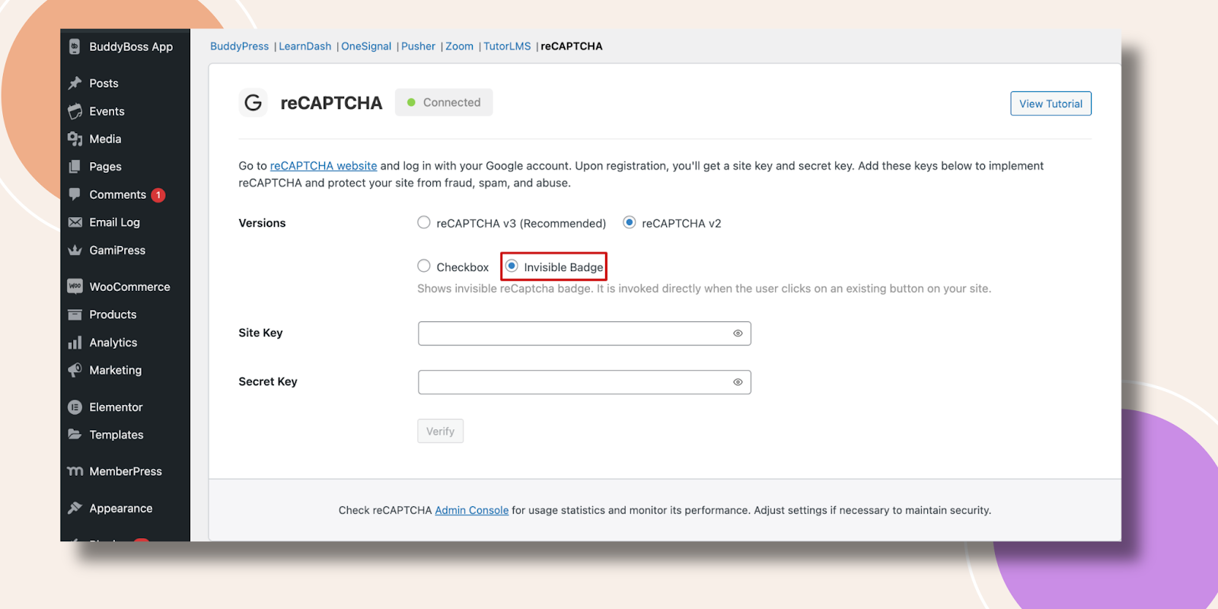Click the View Tutorial button
This screenshot has width=1218, height=609.
(x=1051, y=104)
